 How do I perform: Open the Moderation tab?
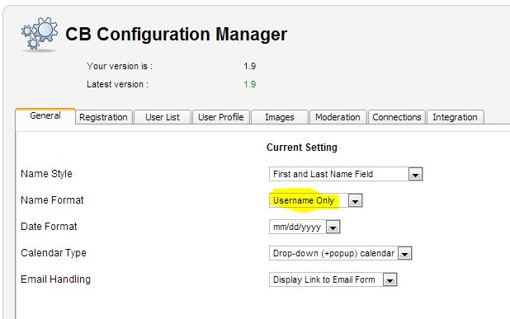[x=338, y=117]
